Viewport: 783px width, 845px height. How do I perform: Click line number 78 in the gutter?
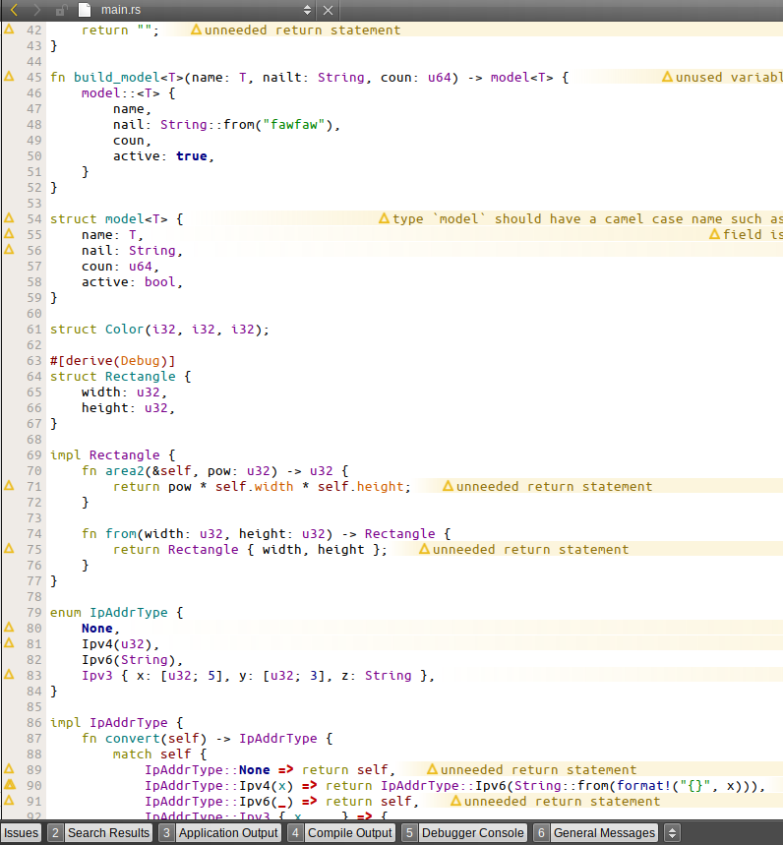pos(34,597)
